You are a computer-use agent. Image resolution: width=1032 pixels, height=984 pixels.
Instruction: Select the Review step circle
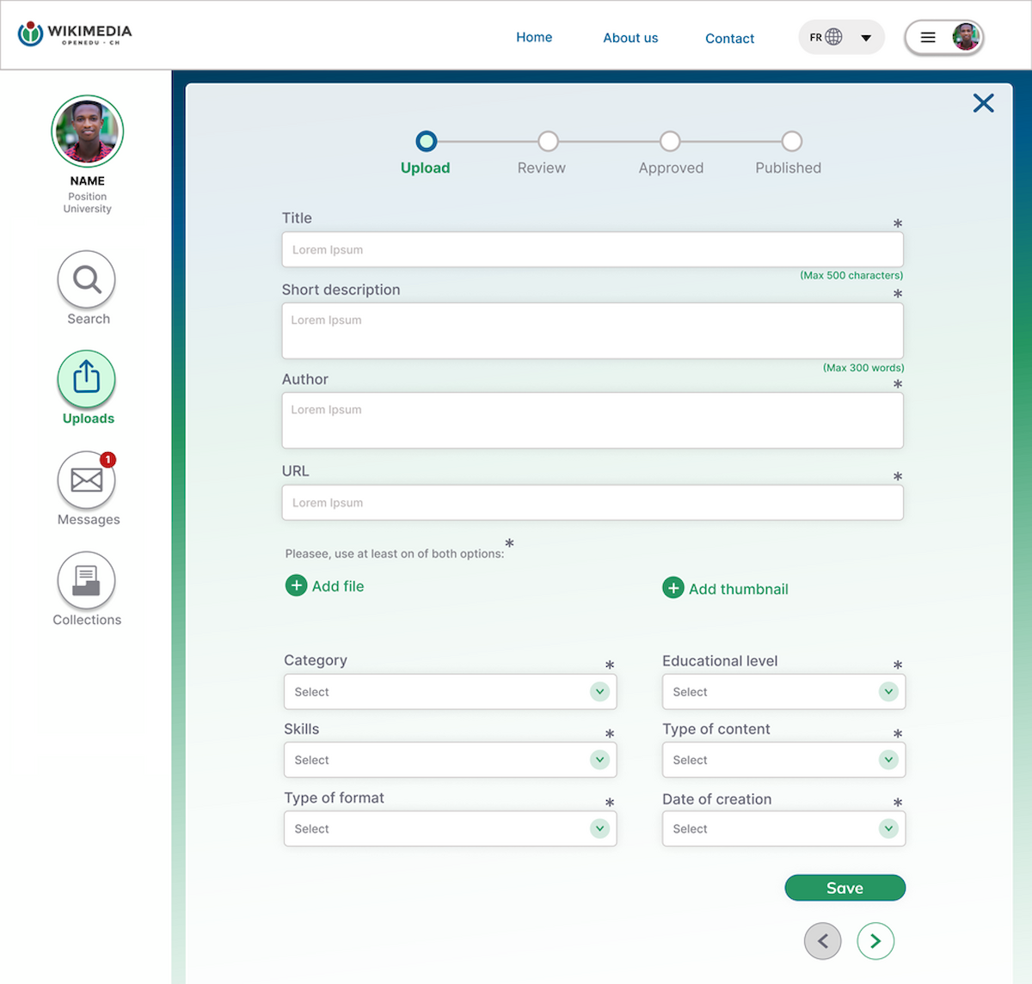tap(548, 141)
